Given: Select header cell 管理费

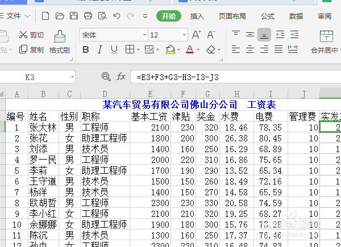Looking at the screenshot, I should pos(303,116).
